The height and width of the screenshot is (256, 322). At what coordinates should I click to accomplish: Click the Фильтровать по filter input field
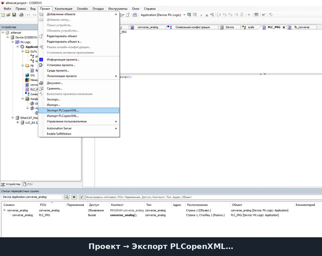[x=203, y=197]
